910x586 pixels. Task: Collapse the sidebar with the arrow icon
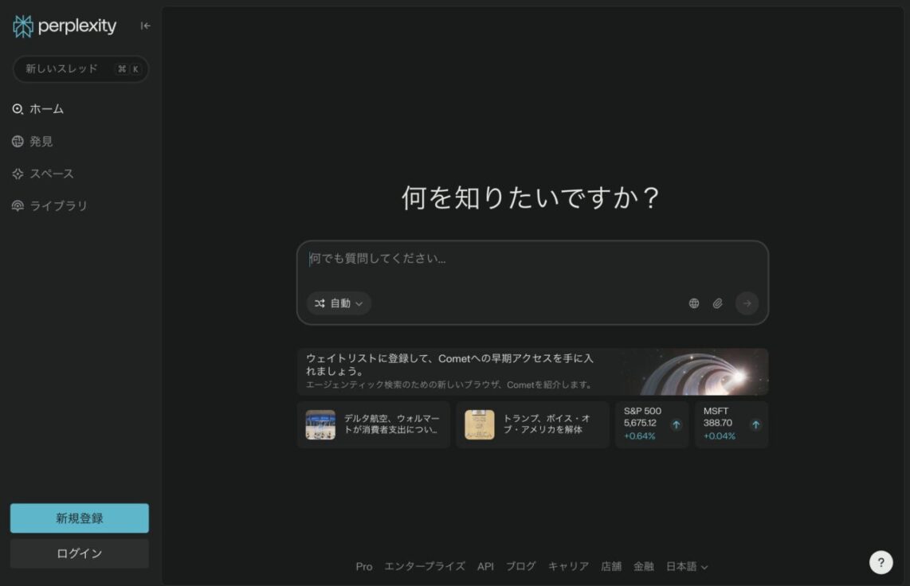pyautogui.click(x=145, y=25)
